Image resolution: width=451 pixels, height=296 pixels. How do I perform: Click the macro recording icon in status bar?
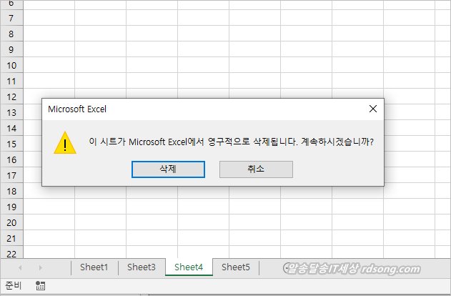[40, 286]
